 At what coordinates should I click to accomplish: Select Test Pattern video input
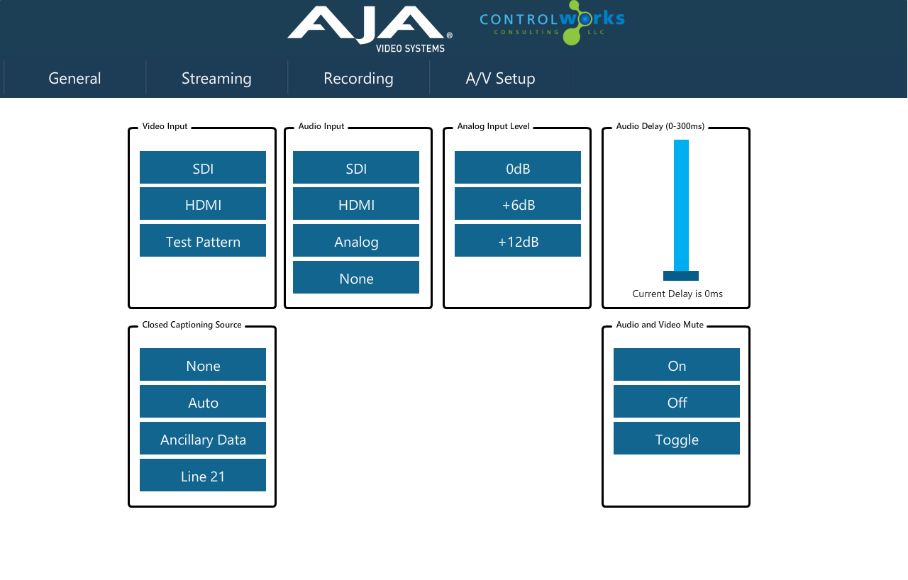(x=203, y=241)
